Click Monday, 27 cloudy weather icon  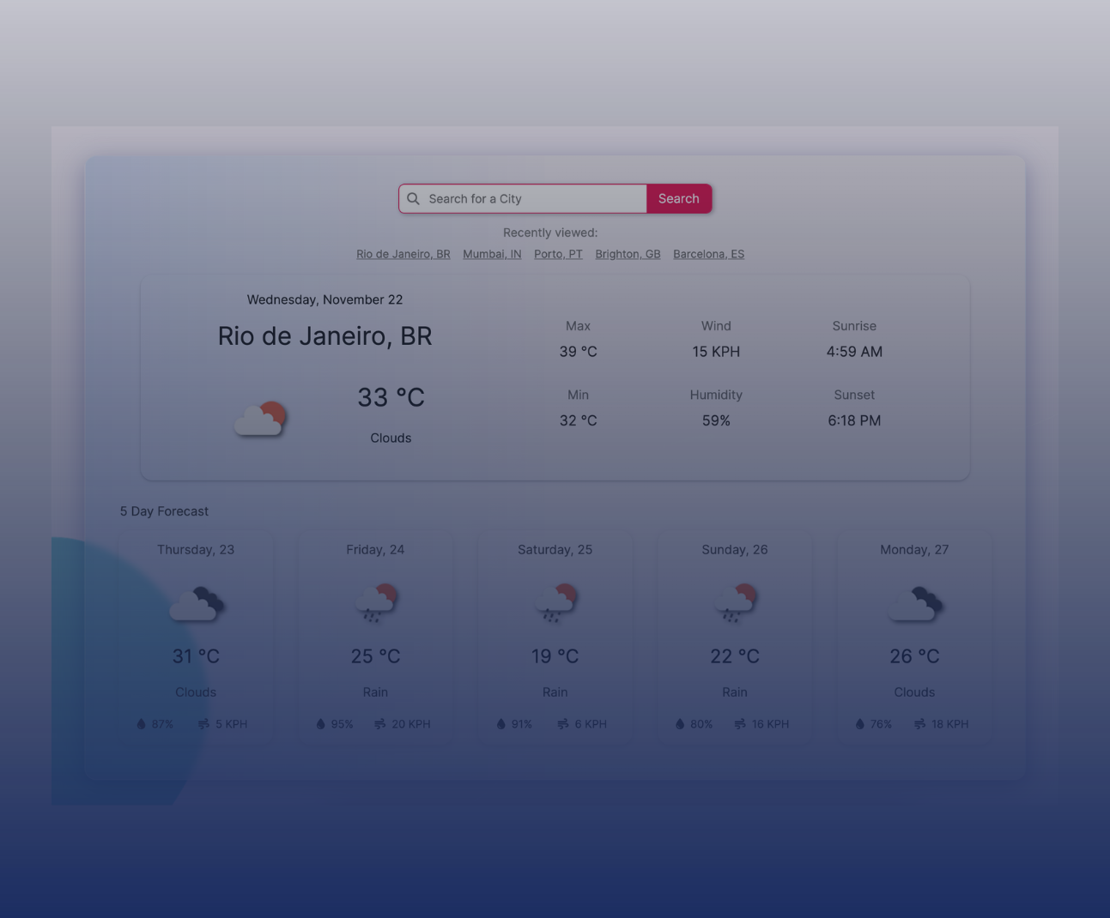(915, 603)
